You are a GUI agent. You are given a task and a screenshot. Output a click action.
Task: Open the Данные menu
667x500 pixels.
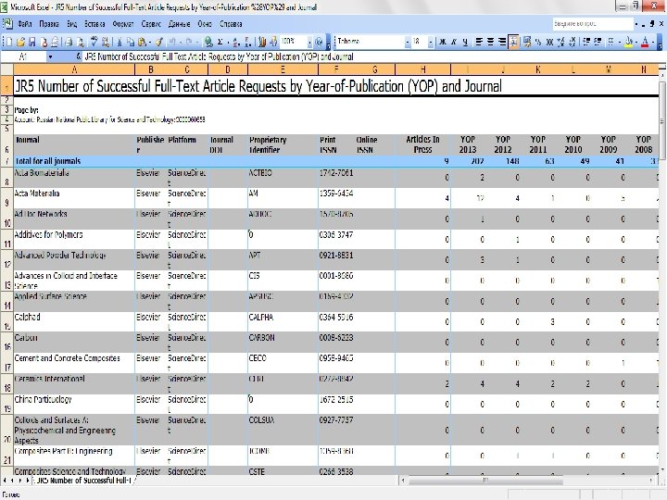(179, 24)
